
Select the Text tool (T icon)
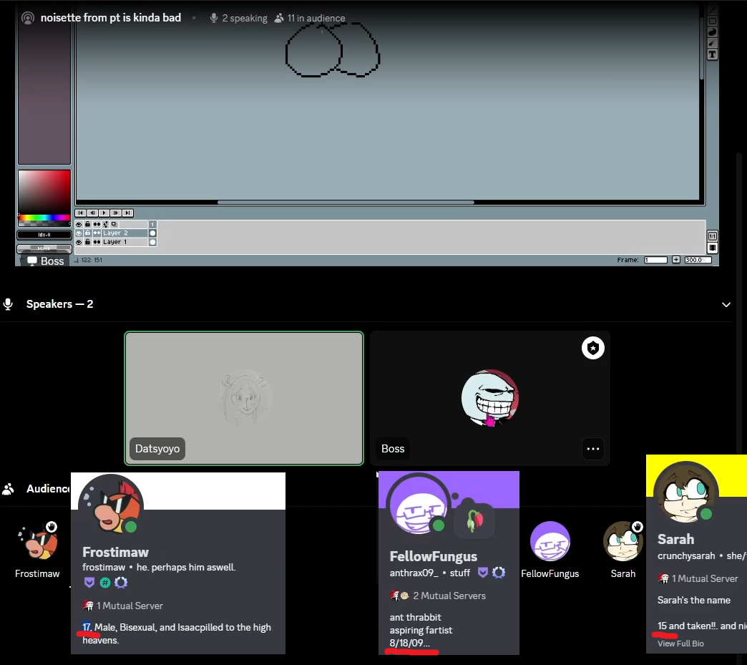[x=712, y=54]
